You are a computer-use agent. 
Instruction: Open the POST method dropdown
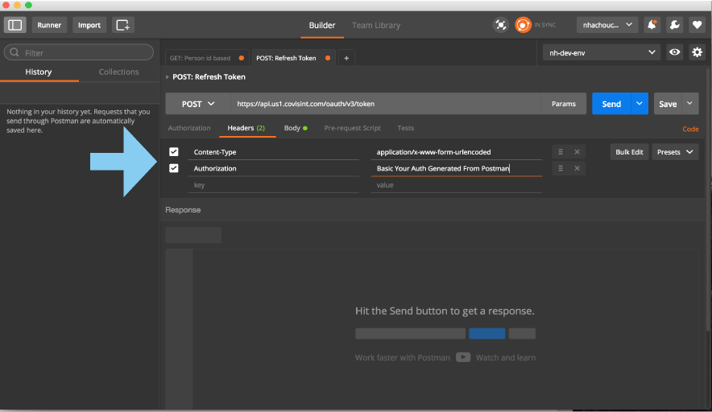tap(198, 104)
